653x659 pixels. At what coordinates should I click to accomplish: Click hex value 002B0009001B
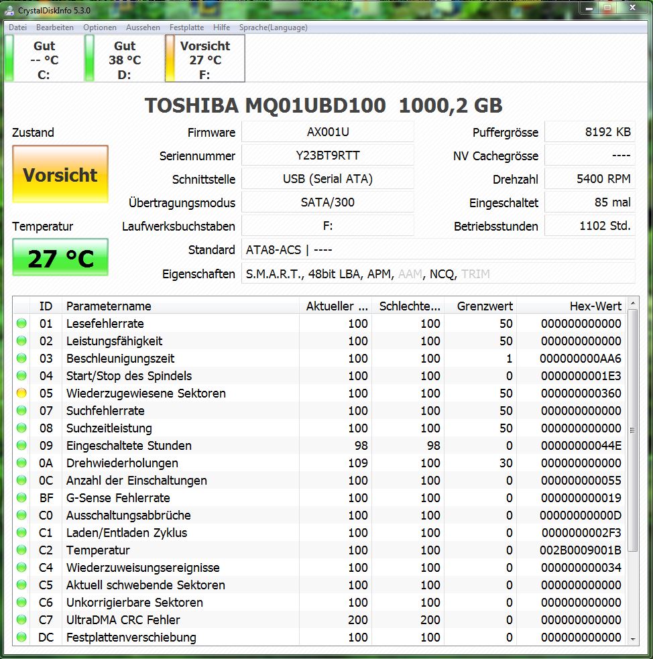pos(581,550)
